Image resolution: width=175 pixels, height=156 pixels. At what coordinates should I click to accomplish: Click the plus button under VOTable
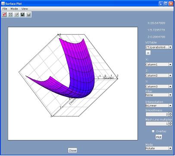point(148,53)
